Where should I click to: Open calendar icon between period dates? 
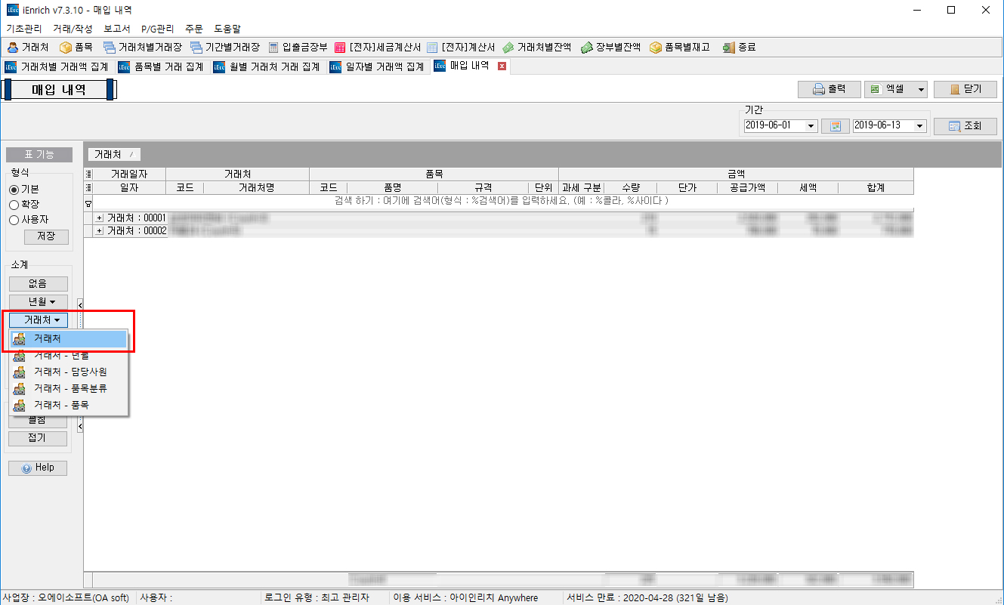(835, 126)
